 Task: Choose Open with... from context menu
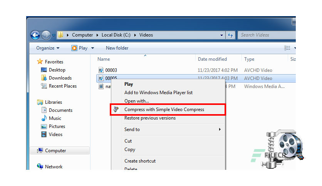pyautogui.click(x=137, y=101)
